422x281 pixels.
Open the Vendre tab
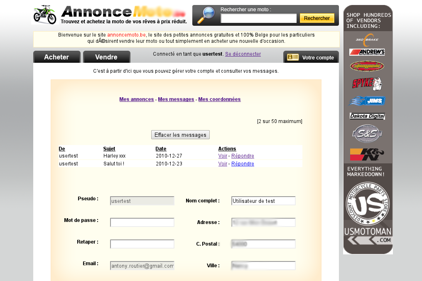click(x=106, y=57)
